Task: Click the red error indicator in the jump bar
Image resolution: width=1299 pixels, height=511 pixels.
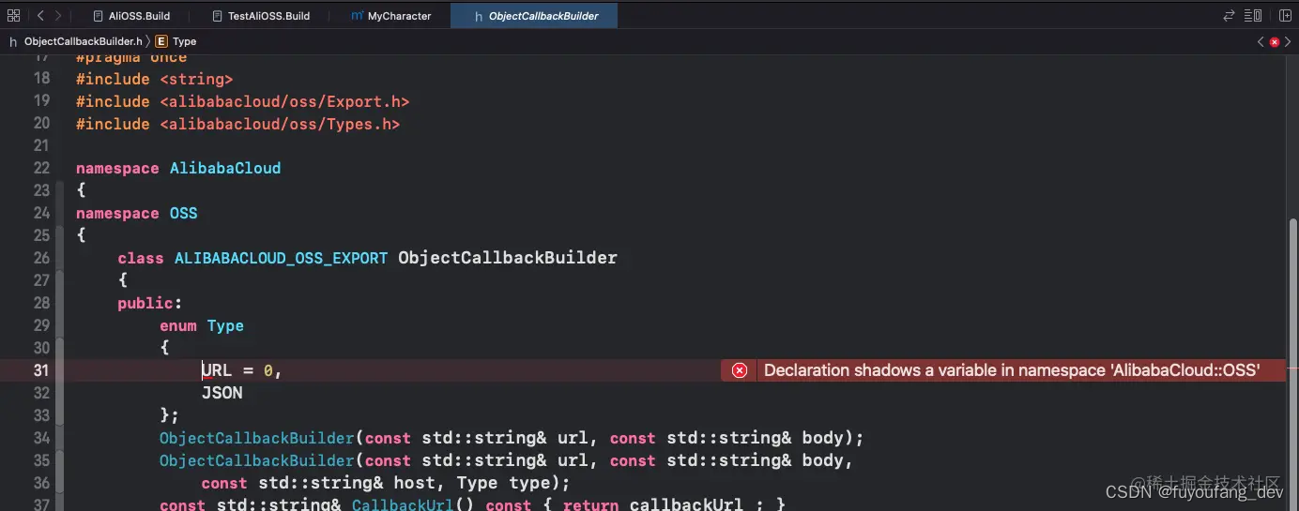Action: tap(1274, 41)
